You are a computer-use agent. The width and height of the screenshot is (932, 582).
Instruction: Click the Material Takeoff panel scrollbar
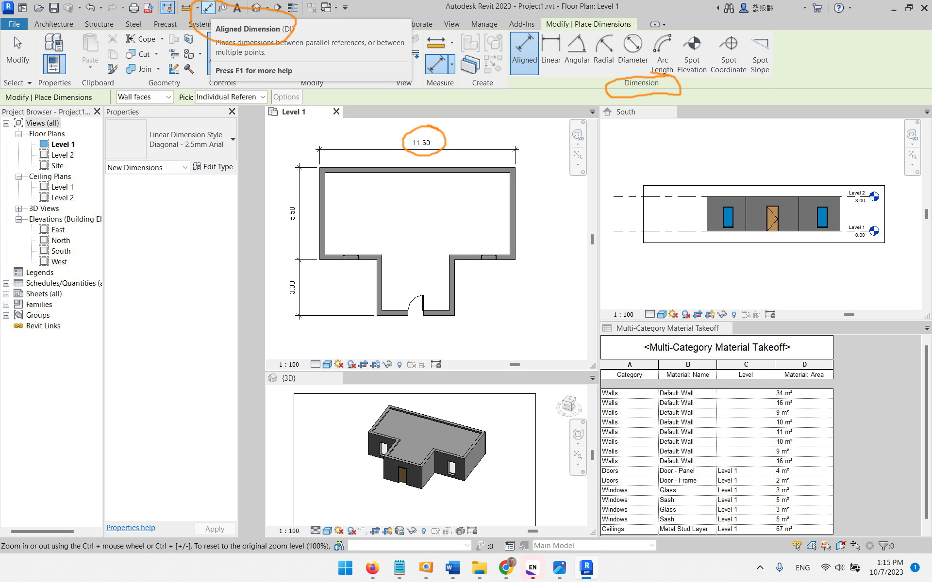pos(926,432)
